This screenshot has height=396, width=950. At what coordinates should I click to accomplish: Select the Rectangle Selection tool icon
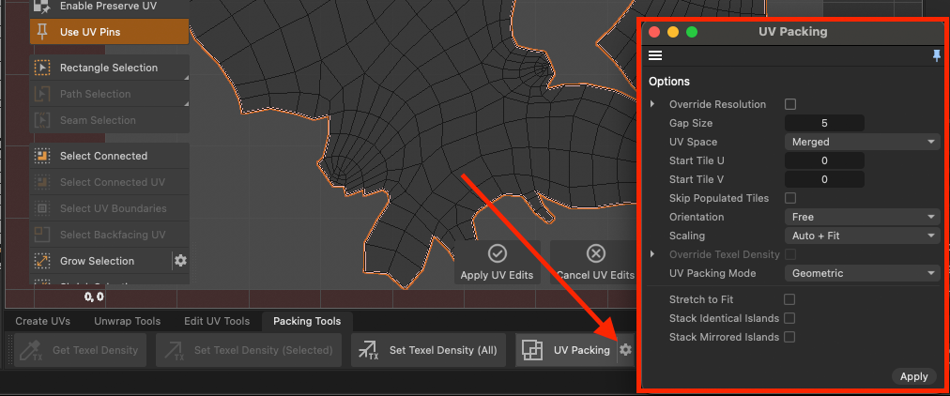42,68
